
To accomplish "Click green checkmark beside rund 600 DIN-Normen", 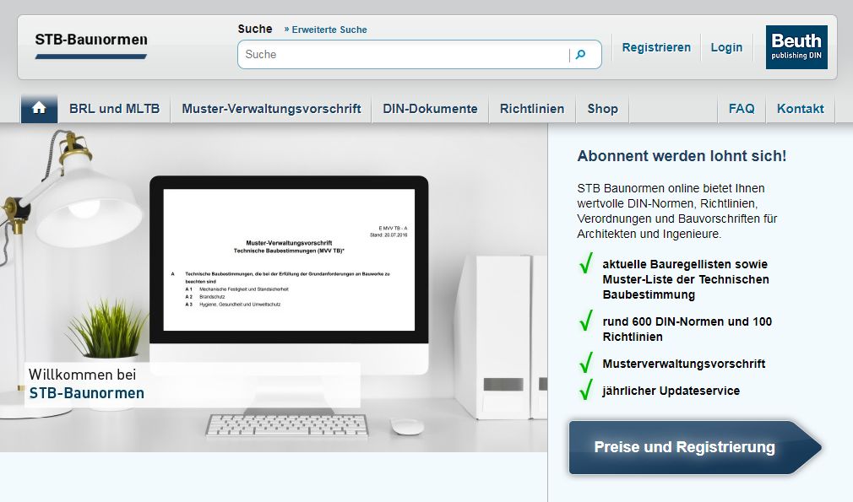I will (x=586, y=320).
